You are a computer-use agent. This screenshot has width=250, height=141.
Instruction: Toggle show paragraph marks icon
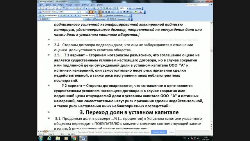[118, 8]
